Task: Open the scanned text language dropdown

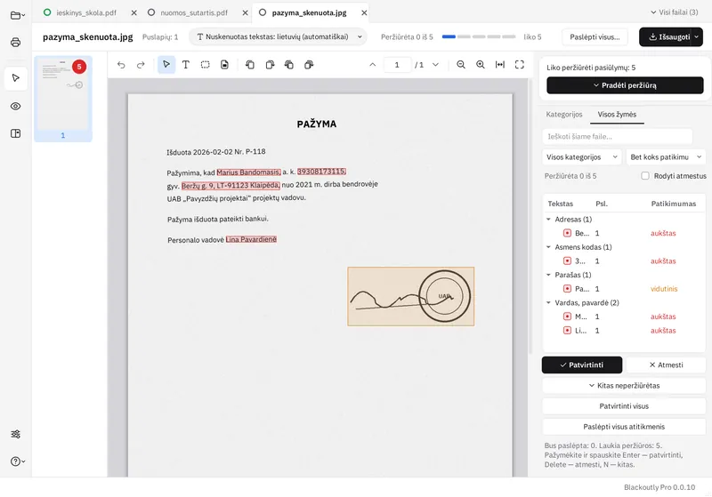Action: pos(278,36)
